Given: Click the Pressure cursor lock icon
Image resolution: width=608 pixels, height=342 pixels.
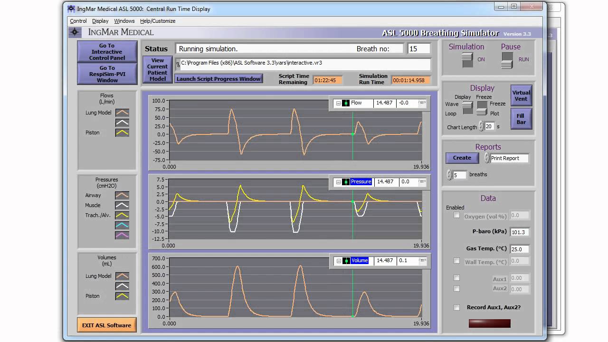Looking at the screenshot, I should (x=422, y=182).
